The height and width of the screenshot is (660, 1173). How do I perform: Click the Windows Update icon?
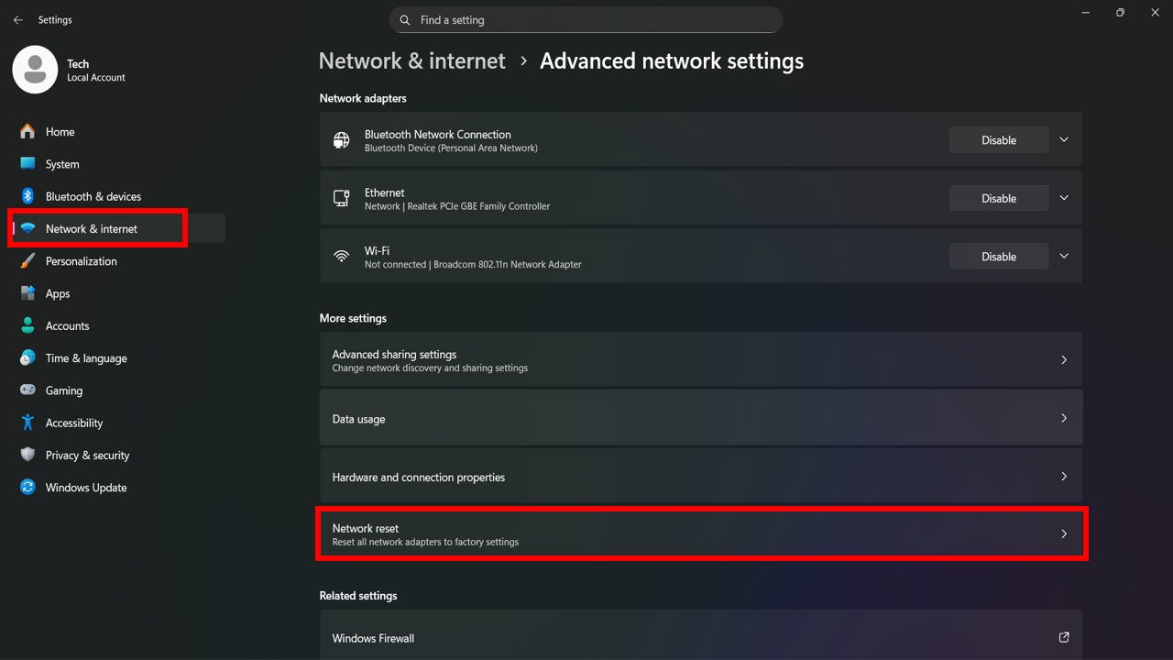coord(27,488)
